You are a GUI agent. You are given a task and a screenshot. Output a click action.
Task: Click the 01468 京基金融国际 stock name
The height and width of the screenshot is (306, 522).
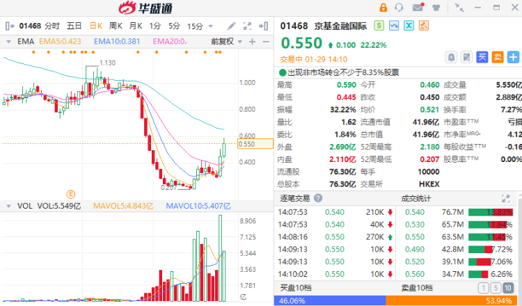pos(323,26)
